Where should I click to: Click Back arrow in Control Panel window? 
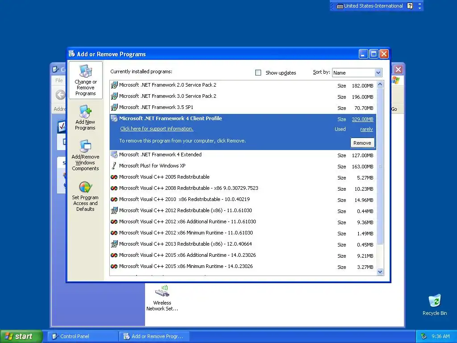click(x=60, y=95)
